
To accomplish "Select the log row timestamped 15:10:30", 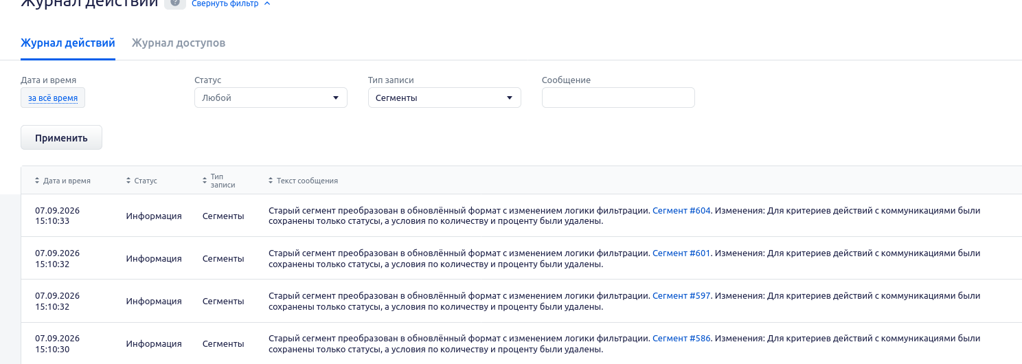I will coord(521,343).
